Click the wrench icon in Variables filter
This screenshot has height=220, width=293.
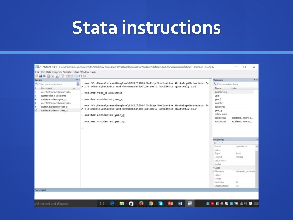click(x=215, y=84)
